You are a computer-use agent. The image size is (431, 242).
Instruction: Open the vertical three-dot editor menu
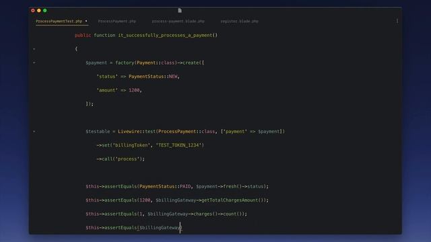(x=397, y=21)
